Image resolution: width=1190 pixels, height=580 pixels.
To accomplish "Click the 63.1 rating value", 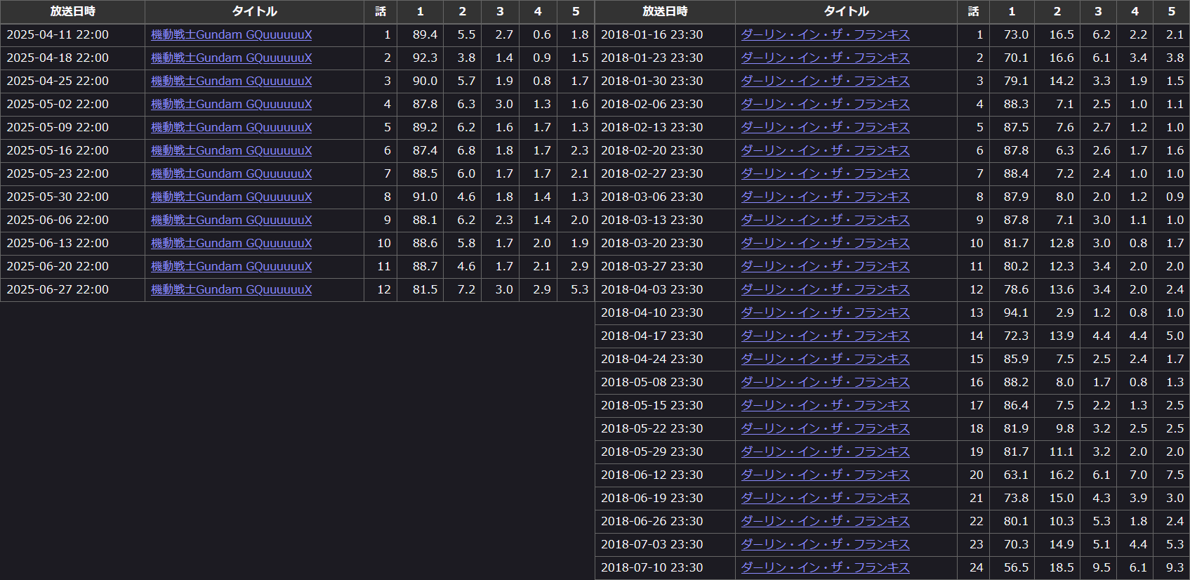I will click(x=1016, y=475).
